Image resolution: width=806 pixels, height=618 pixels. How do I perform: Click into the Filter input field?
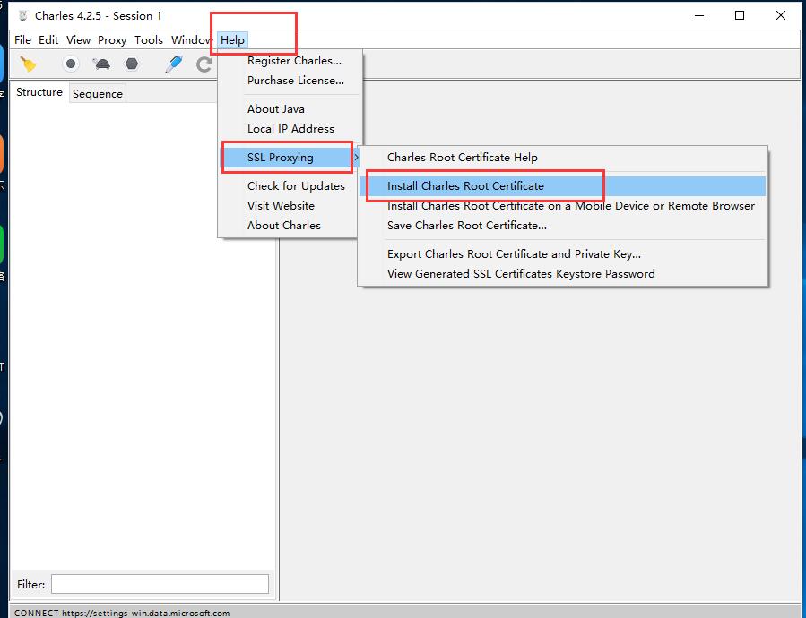[160, 584]
